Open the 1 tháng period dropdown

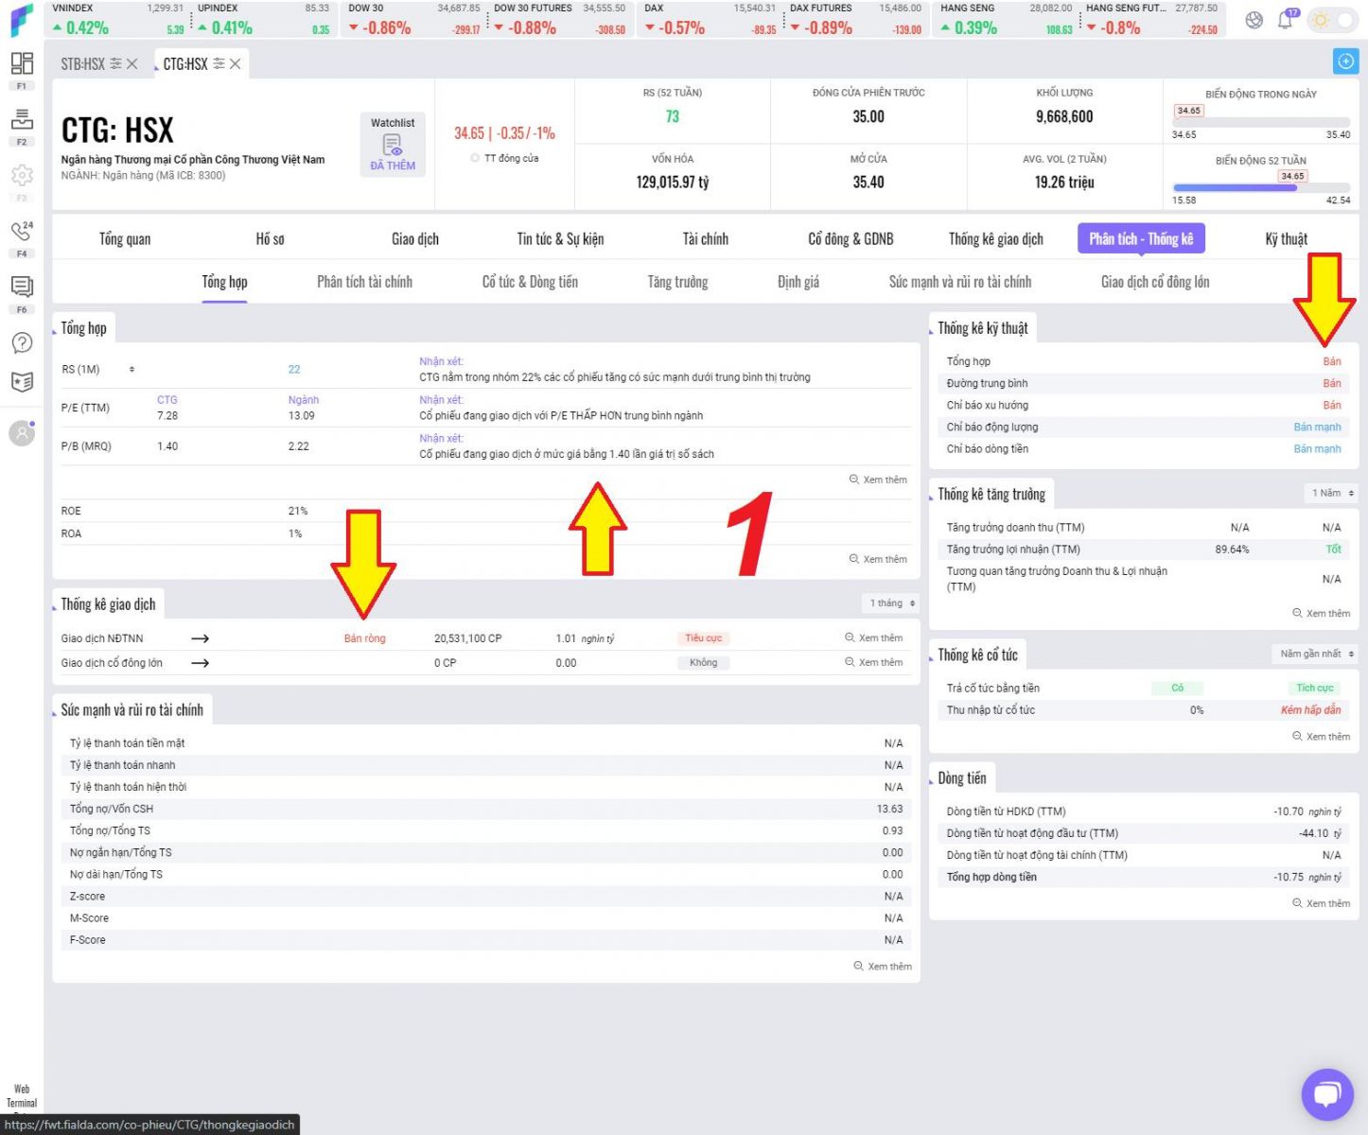click(x=892, y=603)
